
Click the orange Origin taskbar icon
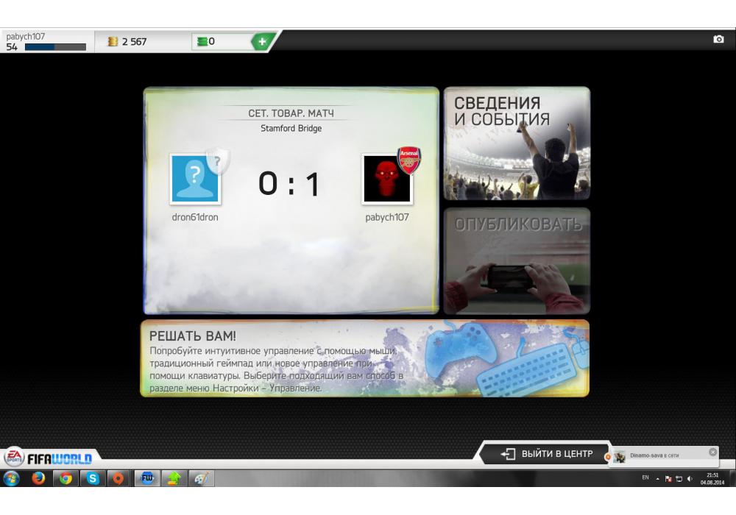pyautogui.click(x=118, y=478)
